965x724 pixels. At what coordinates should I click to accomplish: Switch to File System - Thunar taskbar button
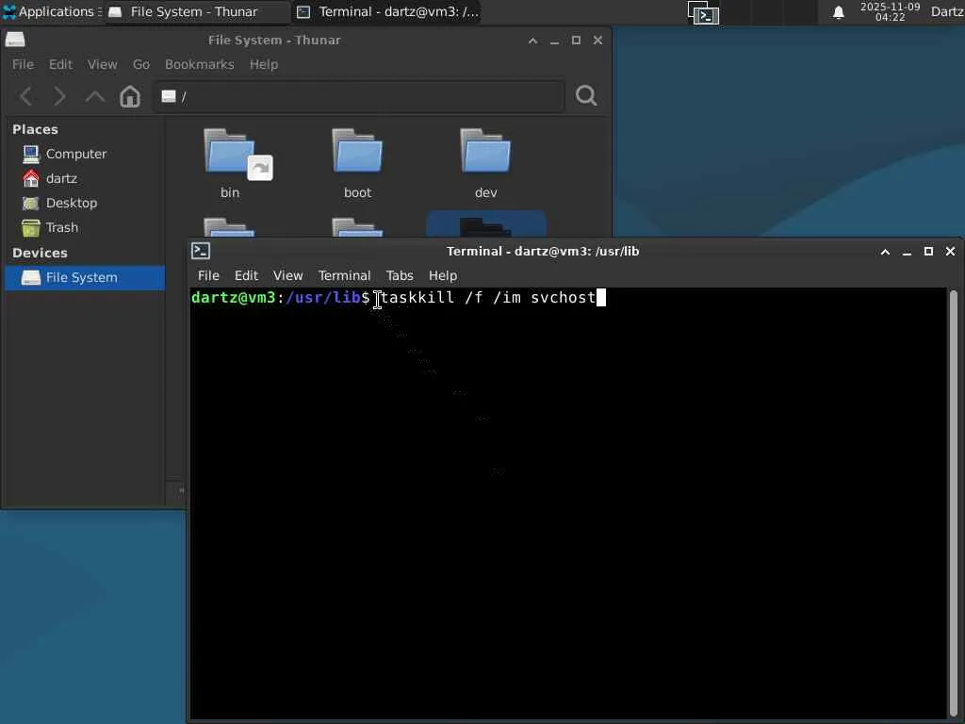(x=197, y=11)
